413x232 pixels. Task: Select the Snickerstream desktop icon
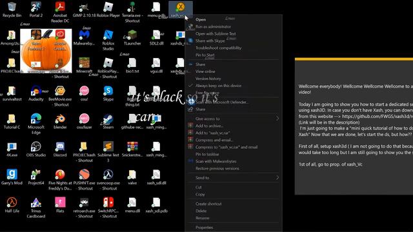click(132, 149)
